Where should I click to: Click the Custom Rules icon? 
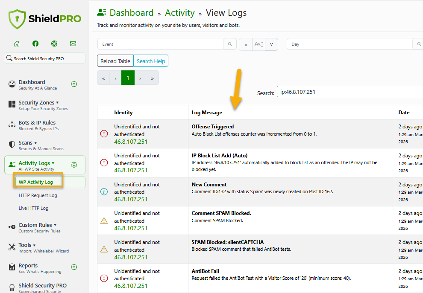click(x=12, y=227)
